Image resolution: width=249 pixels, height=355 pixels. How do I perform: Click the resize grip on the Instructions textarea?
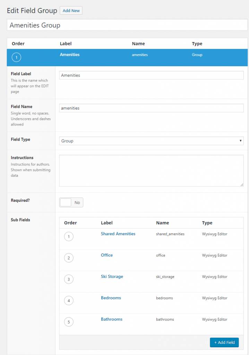242,185
